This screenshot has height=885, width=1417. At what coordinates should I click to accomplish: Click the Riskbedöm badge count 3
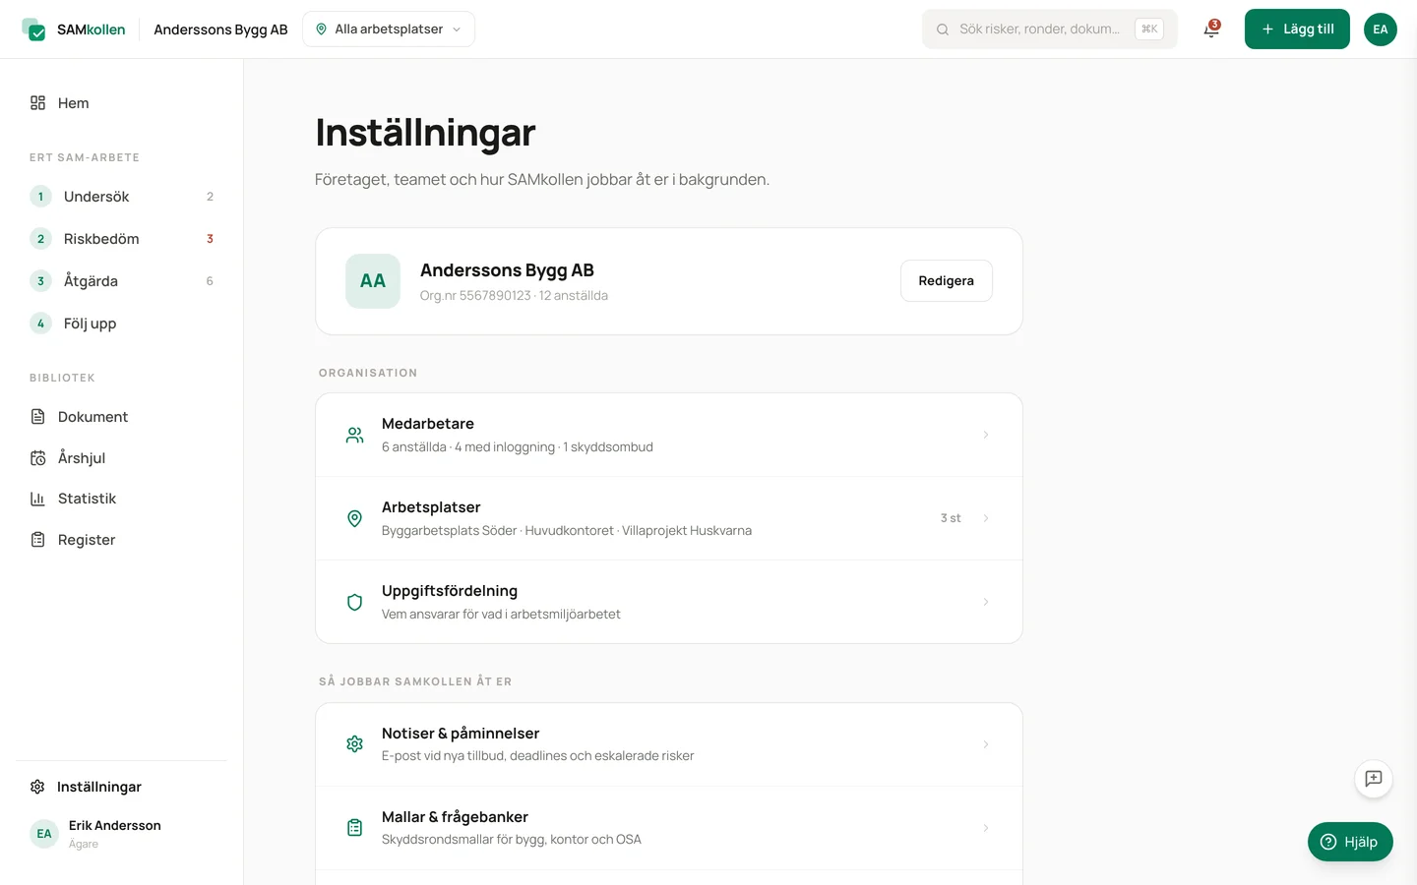[x=210, y=239]
